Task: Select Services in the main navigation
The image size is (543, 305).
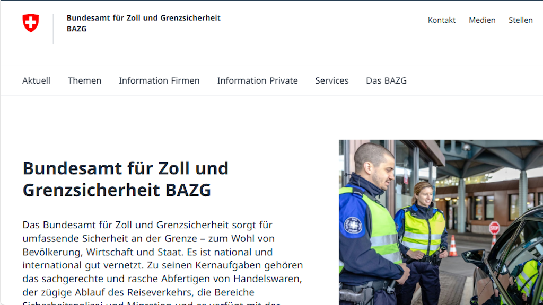Action: pos(331,80)
